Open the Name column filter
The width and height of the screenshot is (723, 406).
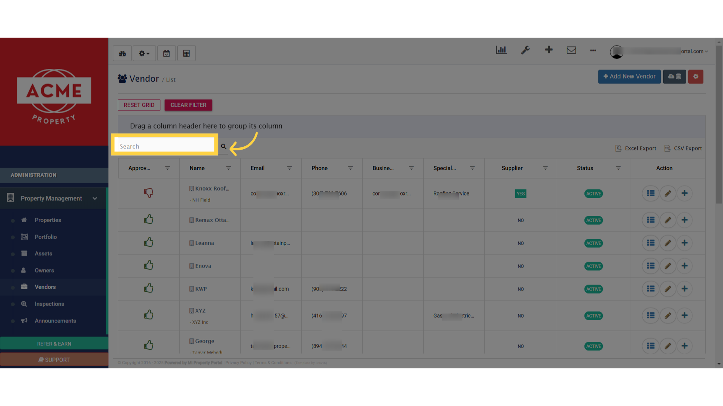(x=229, y=168)
